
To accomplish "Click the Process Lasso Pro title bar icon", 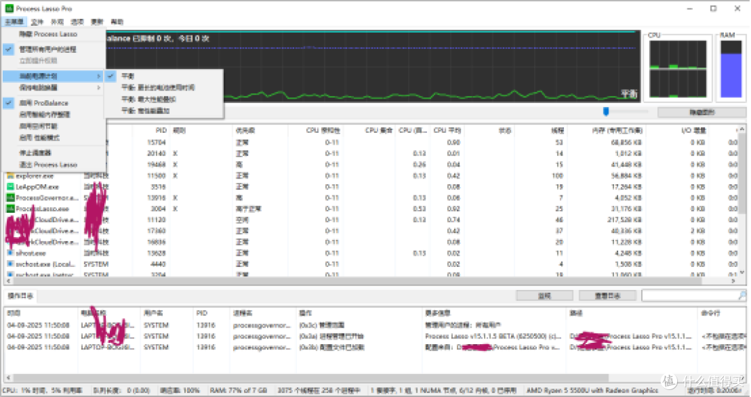I will coord(9,8).
